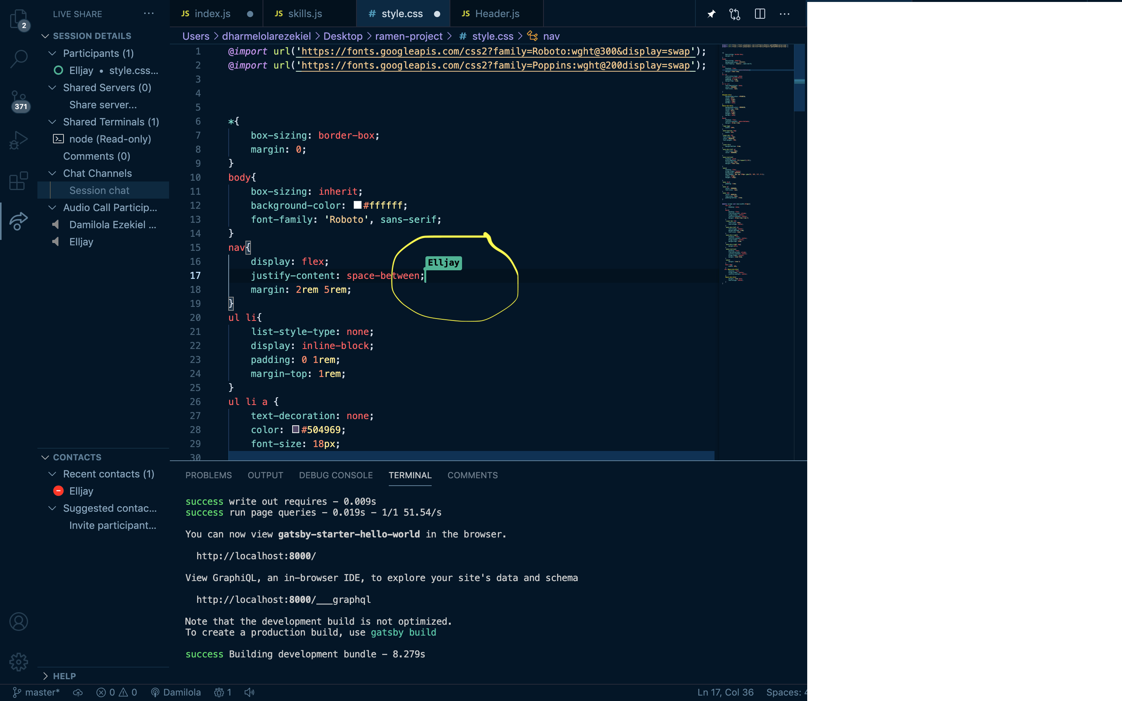This screenshot has height=701, width=1122.
Task: Collapse the Participants (1) tree node
Action: tap(52, 53)
